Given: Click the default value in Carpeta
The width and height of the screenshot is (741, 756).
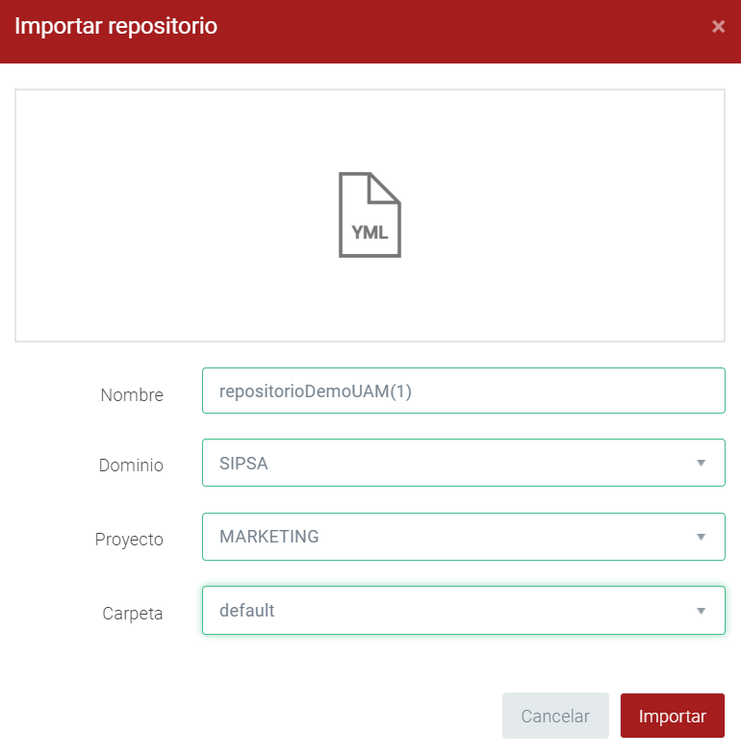Looking at the screenshot, I should pyautogui.click(x=247, y=611).
